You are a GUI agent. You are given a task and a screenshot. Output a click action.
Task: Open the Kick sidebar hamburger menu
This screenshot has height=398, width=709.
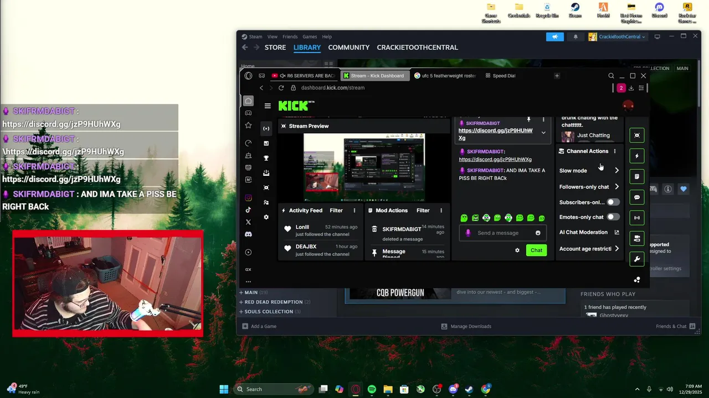pyautogui.click(x=268, y=106)
